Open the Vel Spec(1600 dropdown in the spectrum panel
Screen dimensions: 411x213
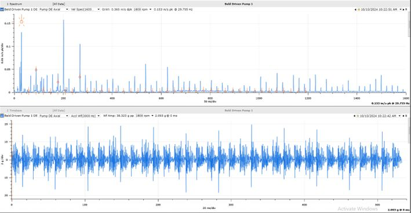click(85, 9)
